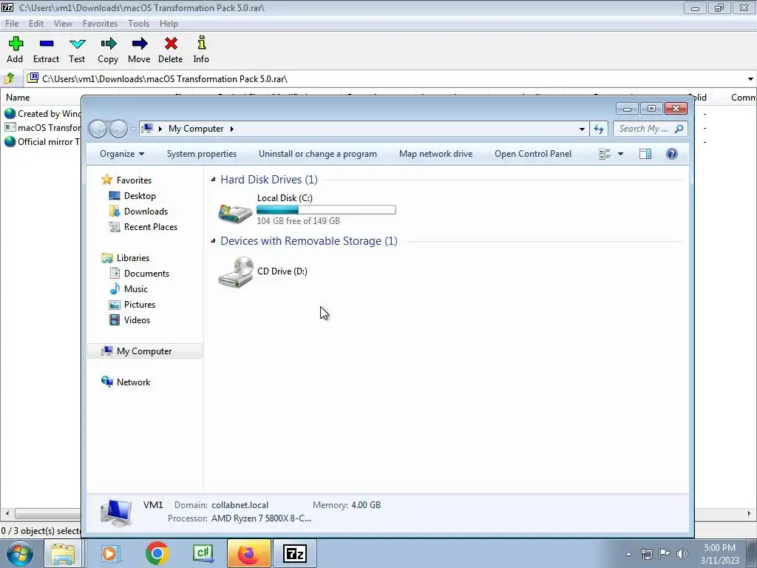Toggle the preview pane in Explorer
757x568 pixels.
coord(645,154)
